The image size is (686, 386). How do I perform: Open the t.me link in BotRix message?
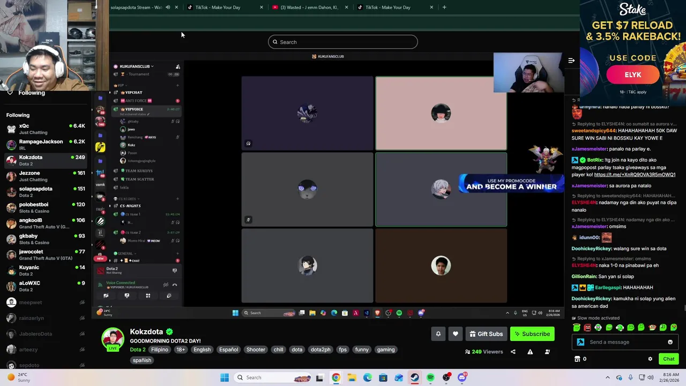click(635, 174)
